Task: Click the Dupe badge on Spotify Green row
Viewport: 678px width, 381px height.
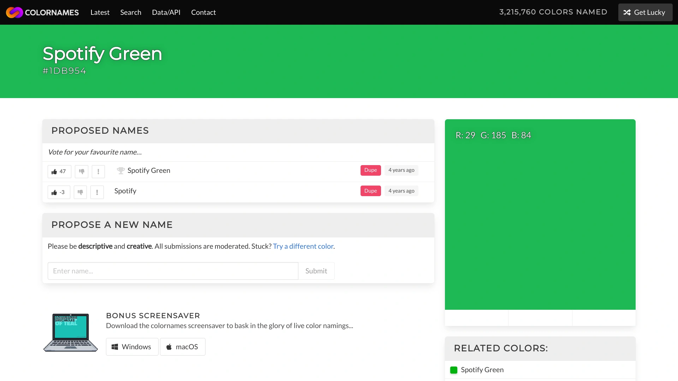Action: coord(370,170)
